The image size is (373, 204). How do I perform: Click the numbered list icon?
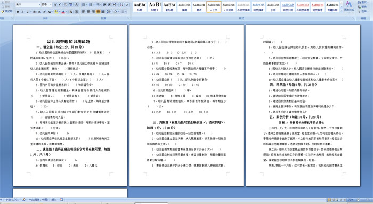point(91,4)
